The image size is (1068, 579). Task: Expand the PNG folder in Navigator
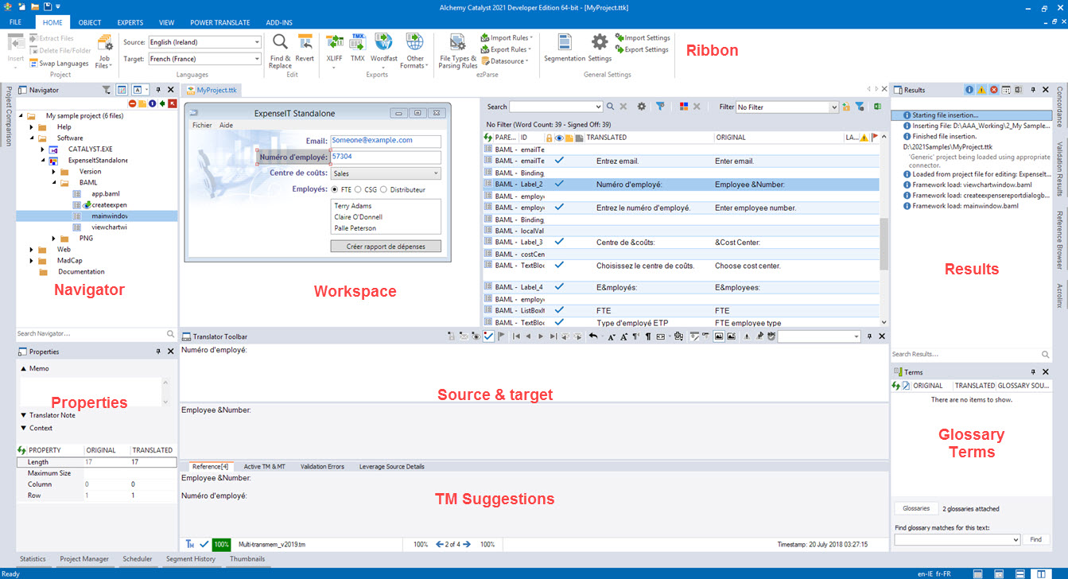(54, 238)
